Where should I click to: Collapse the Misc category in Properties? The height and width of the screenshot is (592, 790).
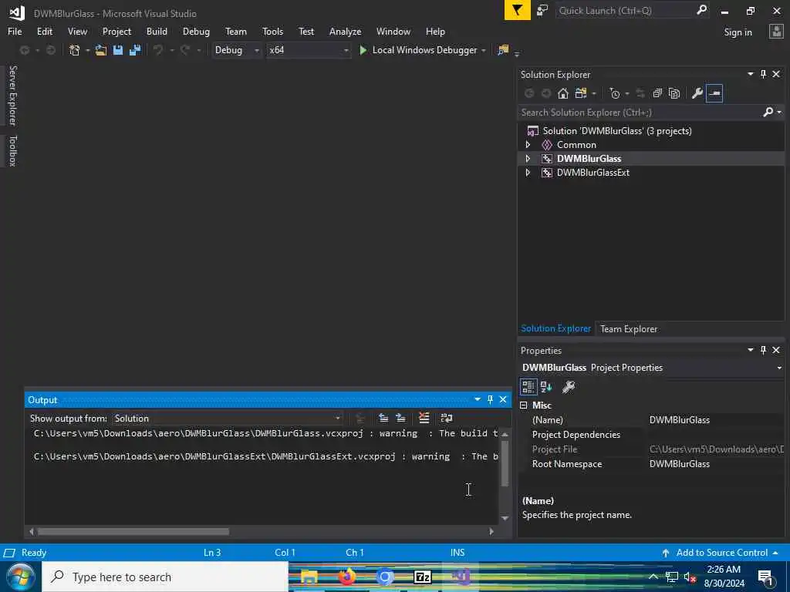524,405
